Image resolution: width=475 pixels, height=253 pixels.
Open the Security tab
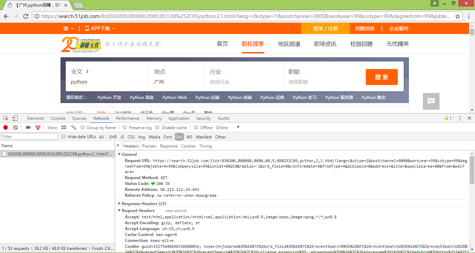[203, 118]
